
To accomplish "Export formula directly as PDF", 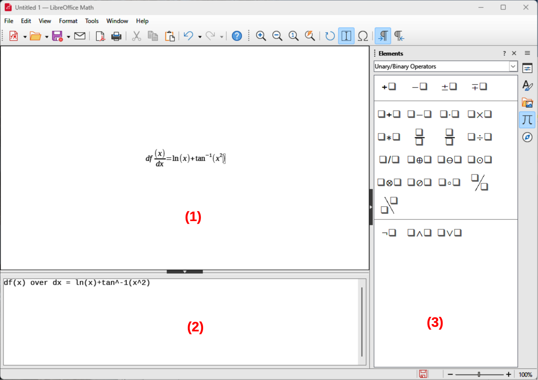I will [100, 36].
